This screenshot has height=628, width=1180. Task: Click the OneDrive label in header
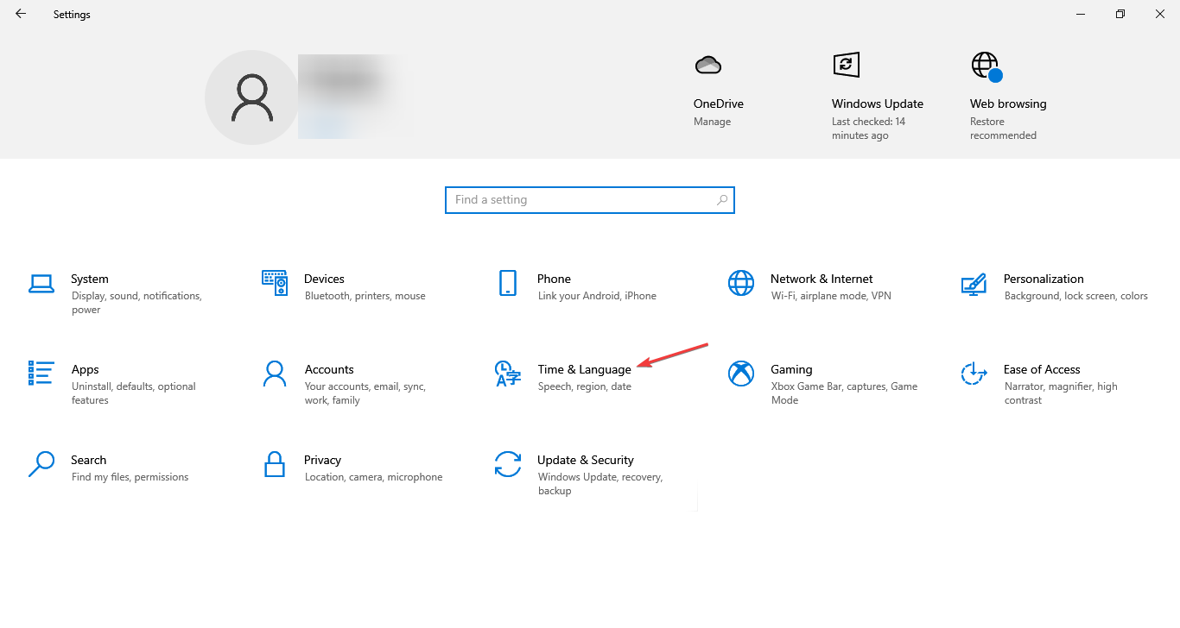click(719, 104)
